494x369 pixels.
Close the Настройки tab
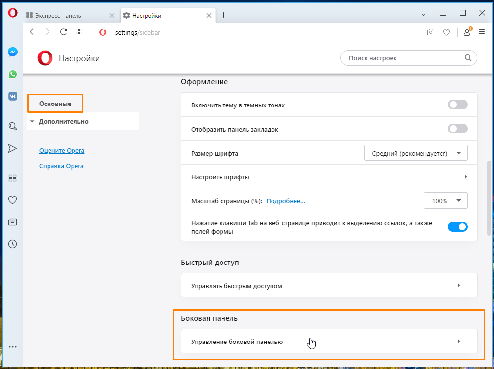209,15
